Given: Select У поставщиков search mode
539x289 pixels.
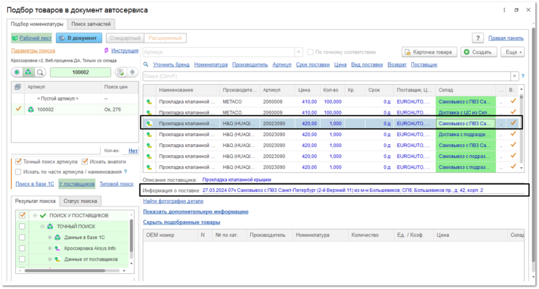Looking at the screenshot, I should [77, 184].
